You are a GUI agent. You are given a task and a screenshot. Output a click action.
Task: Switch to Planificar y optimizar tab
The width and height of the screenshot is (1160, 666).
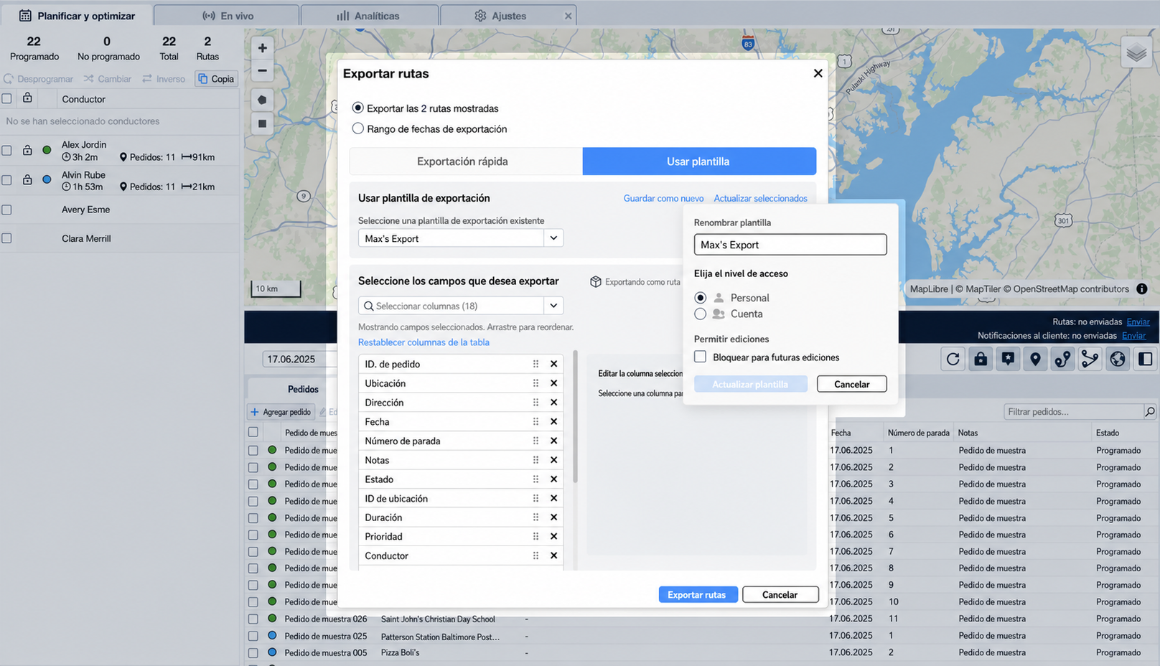[x=77, y=16]
